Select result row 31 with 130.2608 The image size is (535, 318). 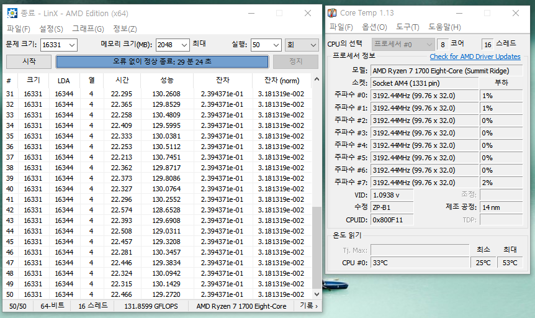pos(157,94)
